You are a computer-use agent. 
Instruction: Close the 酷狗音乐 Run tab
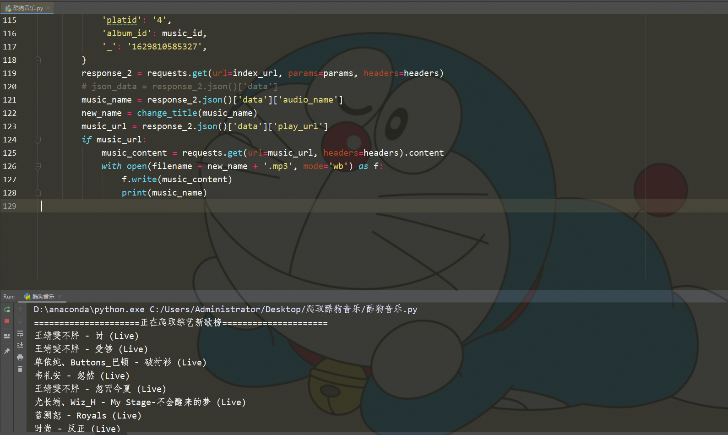pyautogui.click(x=60, y=296)
